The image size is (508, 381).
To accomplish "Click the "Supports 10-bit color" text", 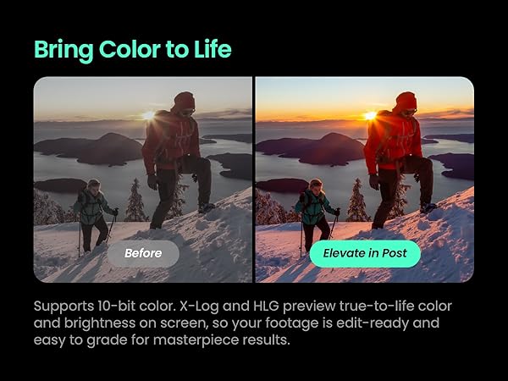I will (x=104, y=306).
